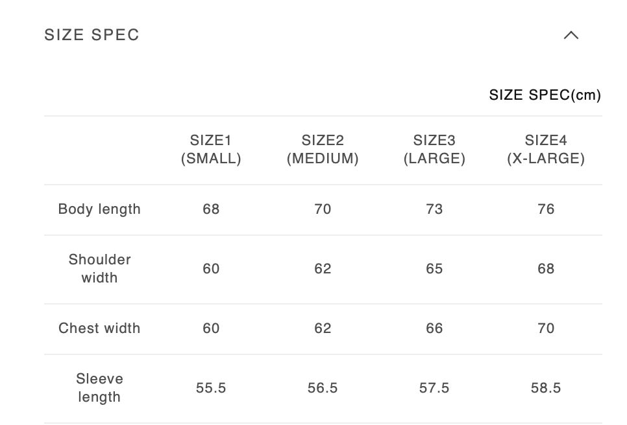The image size is (627, 425).
Task: Click the SIZE SPEC section heading
Action: pyautogui.click(x=92, y=35)
